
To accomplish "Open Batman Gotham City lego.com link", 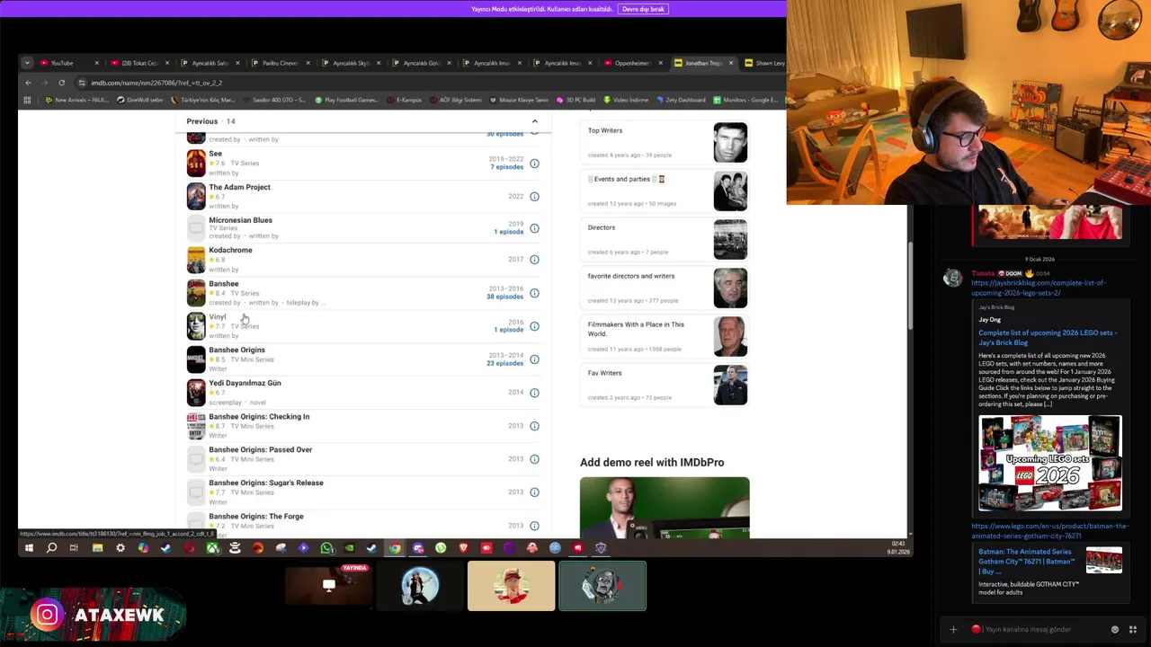I will pos(1049,530).
